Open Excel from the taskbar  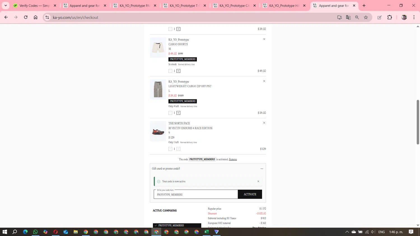[207, 232]
